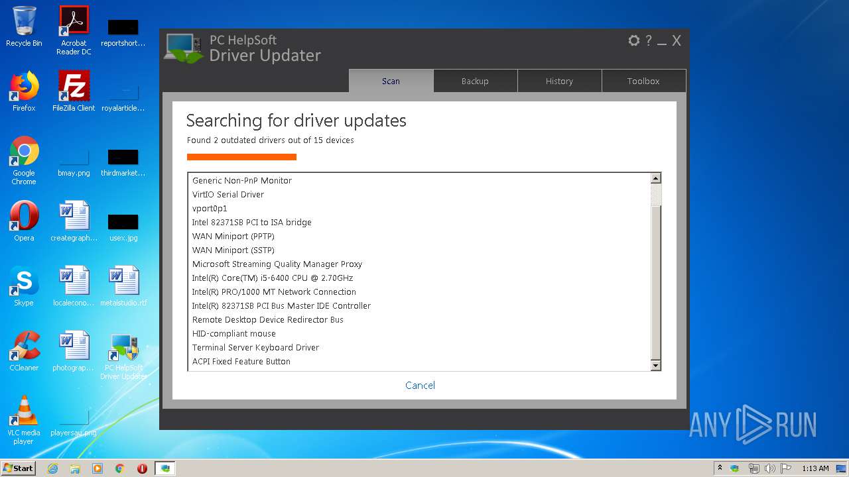Switch to the Backup tab
849x477 pixels.
[x=475, y=81]
